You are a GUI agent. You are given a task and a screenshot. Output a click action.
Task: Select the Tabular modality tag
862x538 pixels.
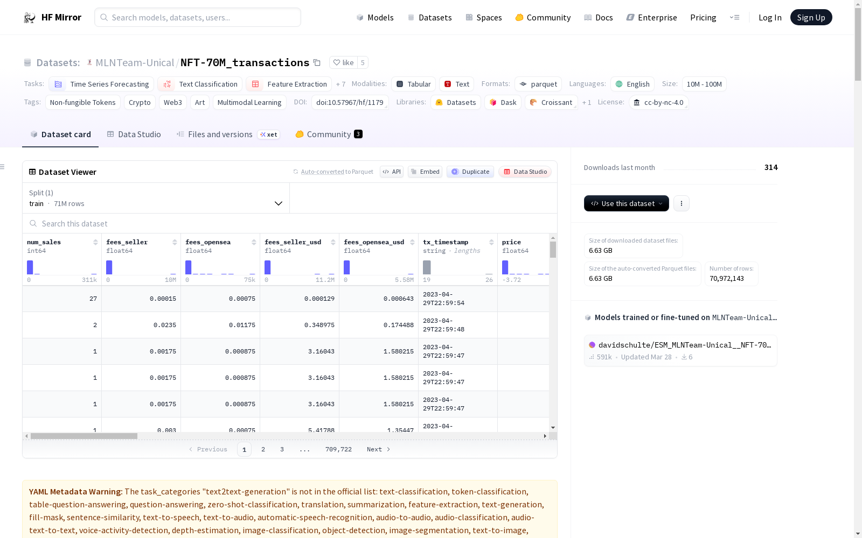(x=413, y=84)
